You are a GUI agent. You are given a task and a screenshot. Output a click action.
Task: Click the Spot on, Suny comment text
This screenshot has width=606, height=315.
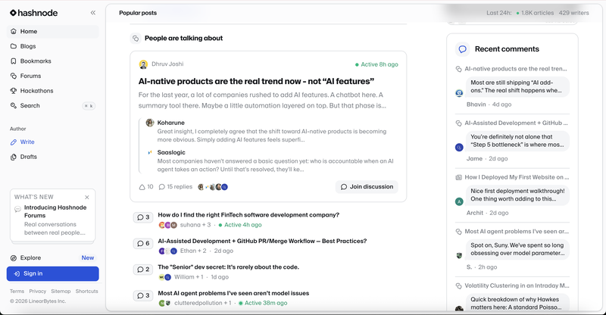518,249
